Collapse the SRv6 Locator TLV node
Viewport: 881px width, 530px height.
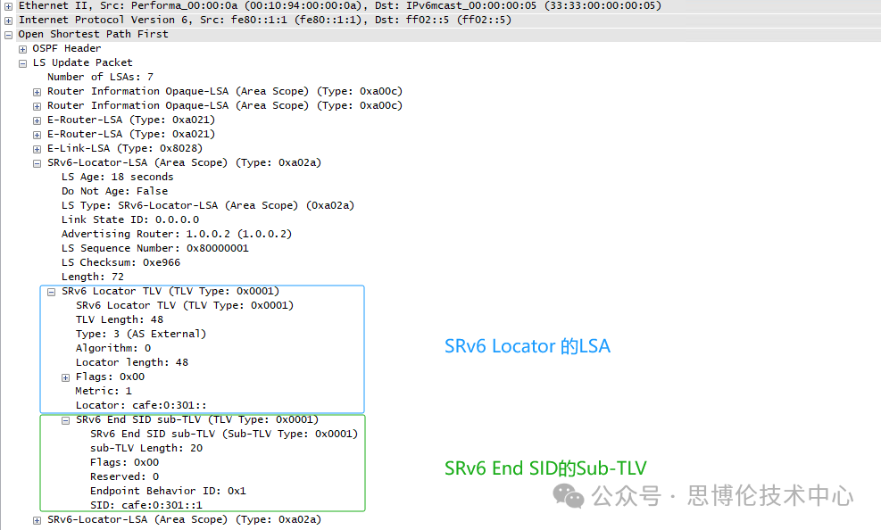point(51,291)
